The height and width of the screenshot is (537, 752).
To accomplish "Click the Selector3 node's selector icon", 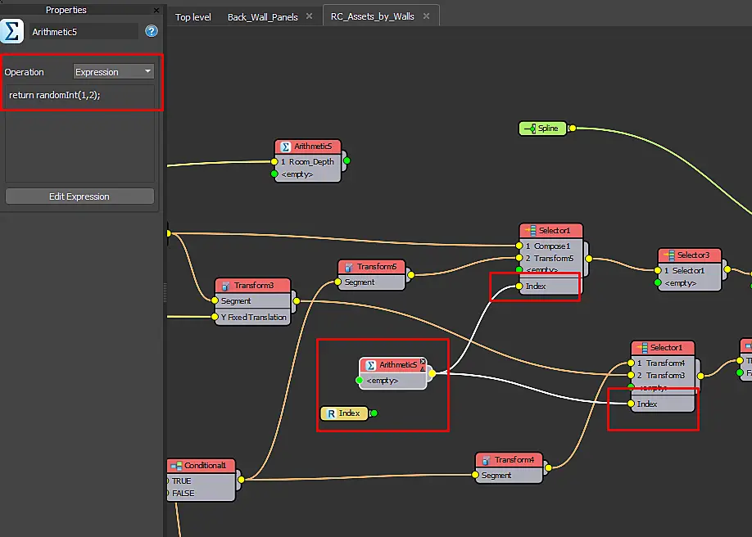I will 668,255.
